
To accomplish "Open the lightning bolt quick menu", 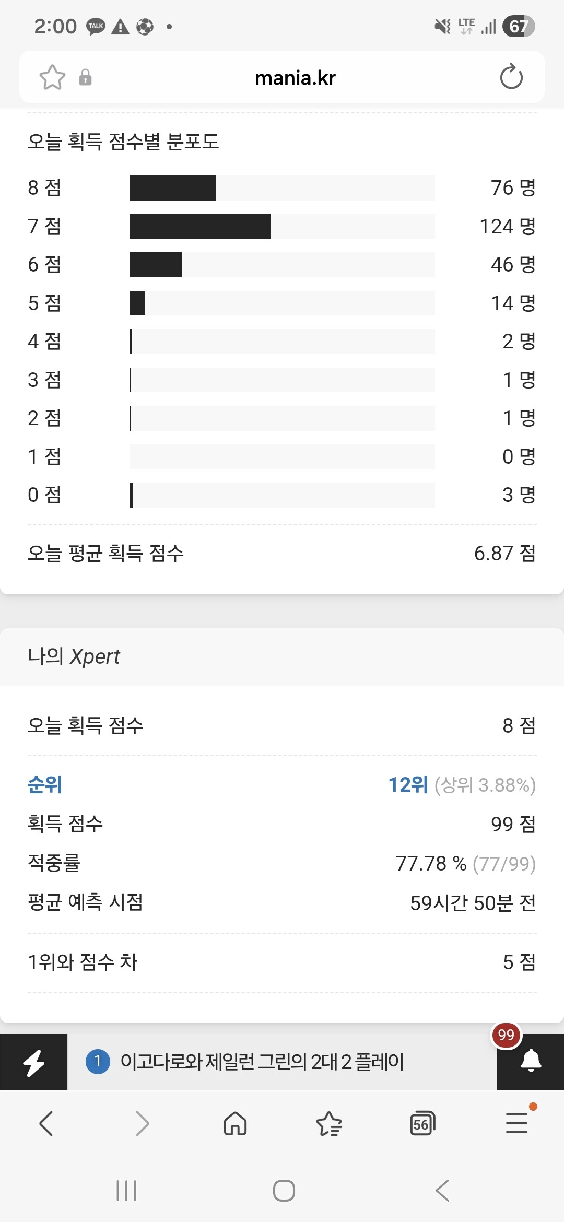I will (x=33, y=1062).
